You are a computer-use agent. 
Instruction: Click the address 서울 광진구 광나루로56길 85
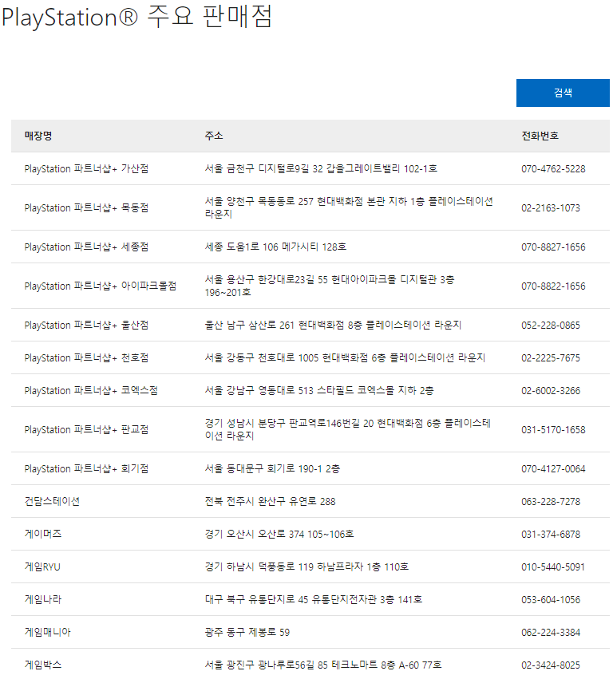coord(323,665)
